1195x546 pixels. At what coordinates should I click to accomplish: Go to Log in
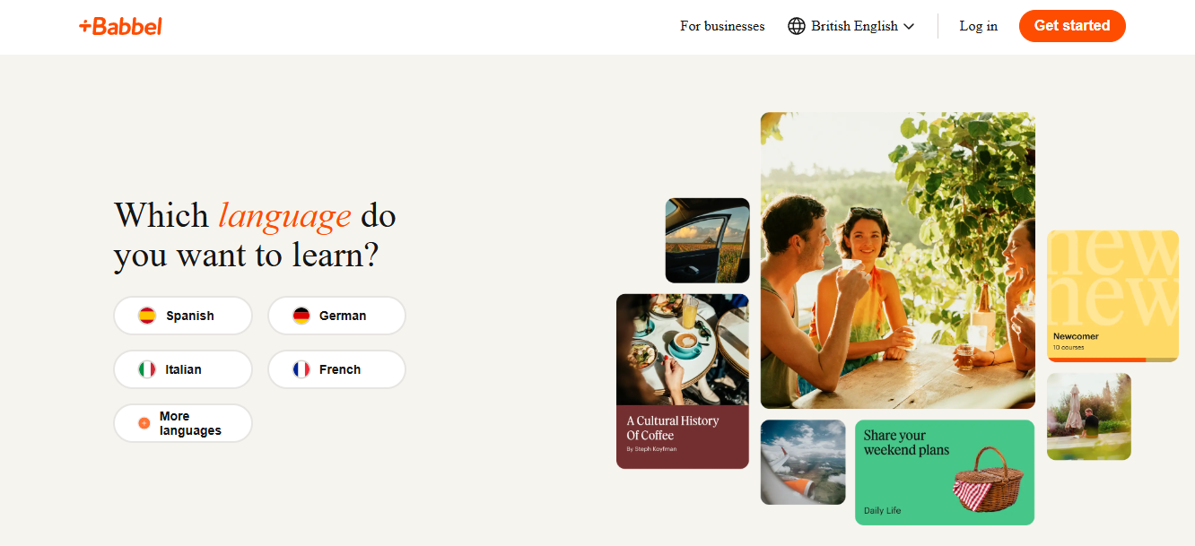(x=978, y=26)
